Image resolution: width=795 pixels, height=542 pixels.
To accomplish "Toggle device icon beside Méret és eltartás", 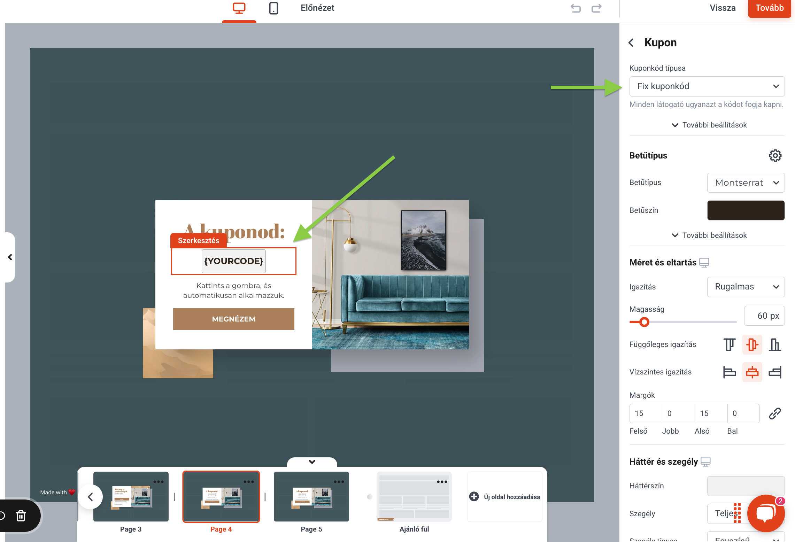I will pos(704,262).
